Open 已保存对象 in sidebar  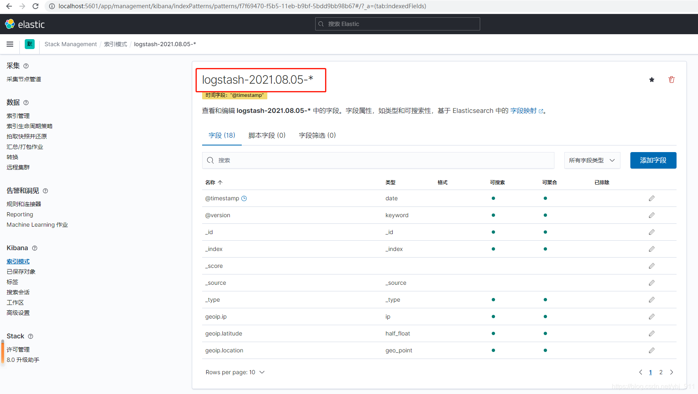tap(21, 272)
